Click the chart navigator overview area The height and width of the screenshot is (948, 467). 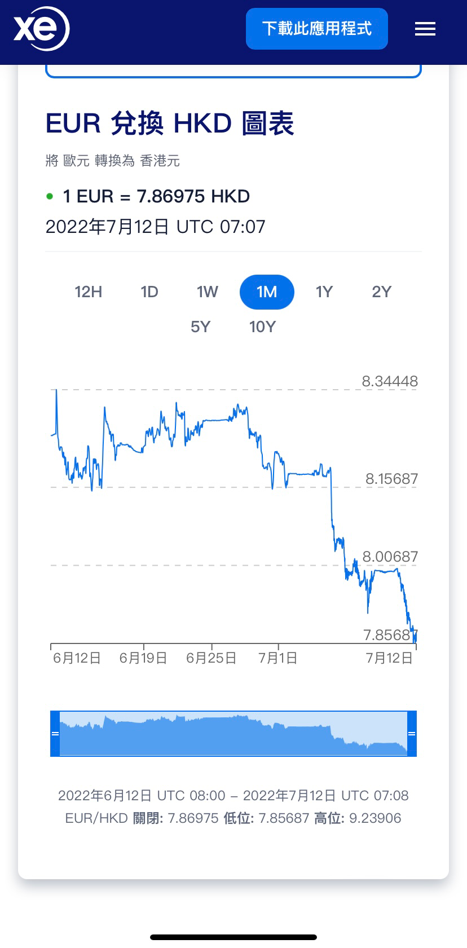click(x=233, y=734)
